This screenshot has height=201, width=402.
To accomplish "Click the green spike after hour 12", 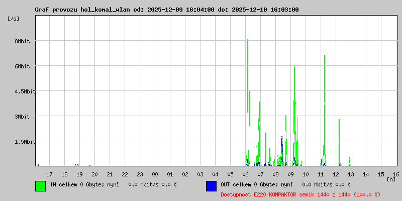I will [339, 142].
